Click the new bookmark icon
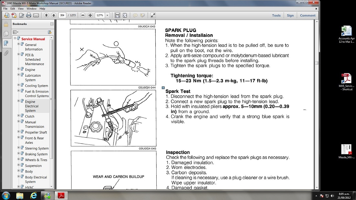The width and height of the screenshot is (356, 200). pyautogui.click(x=50, y=32)
